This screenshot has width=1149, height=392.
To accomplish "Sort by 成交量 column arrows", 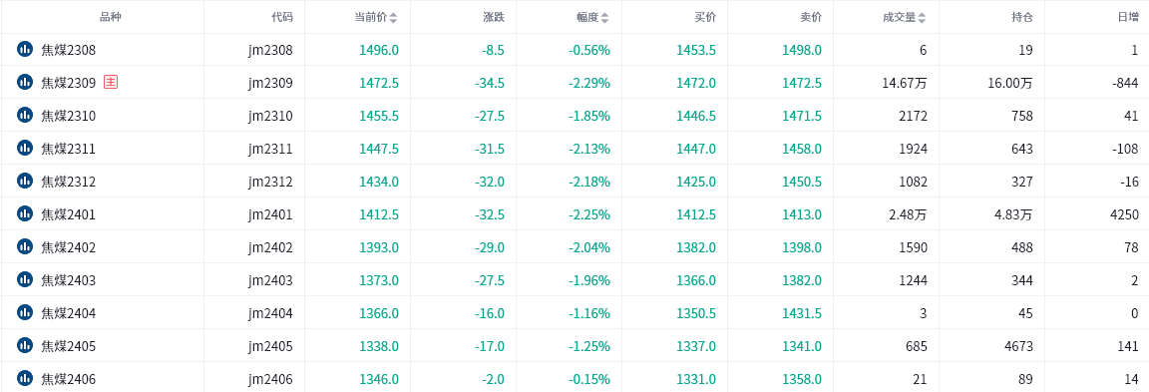I will pos(922,18).
